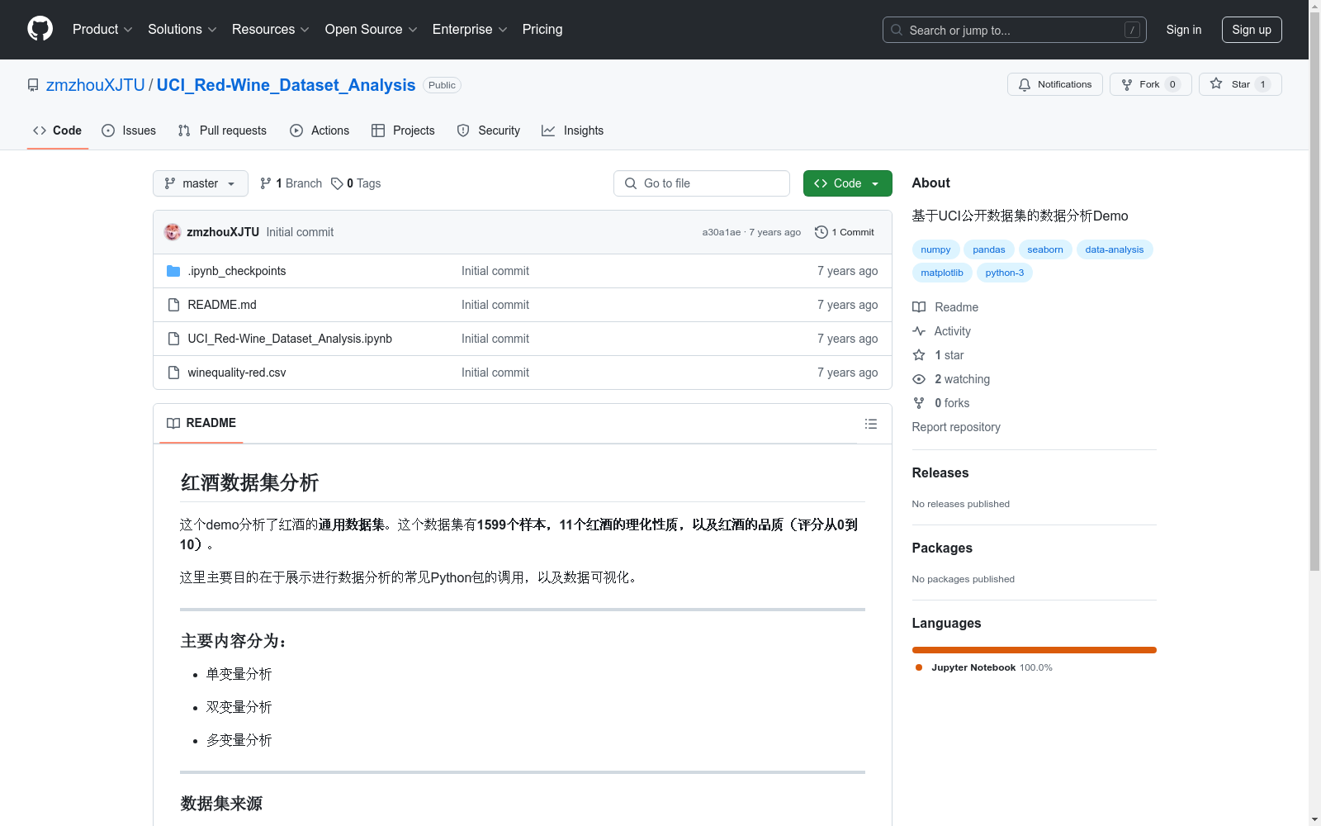Screen dimensions: 1321x826
Task: Switch to the Projects tab
Action: [403, 131]
